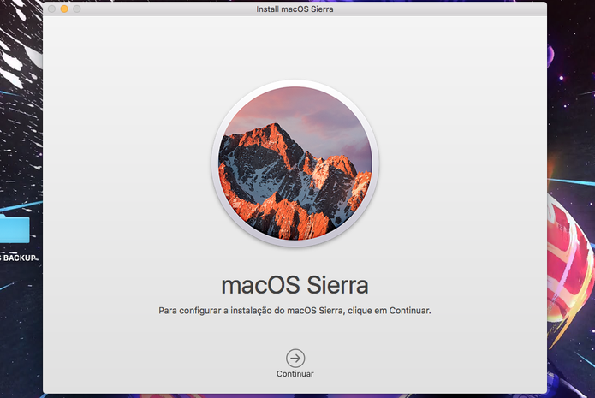
Task: Click the disabled zoom button in the title bar
Action: pyautogui.click(x=77, y=9)
